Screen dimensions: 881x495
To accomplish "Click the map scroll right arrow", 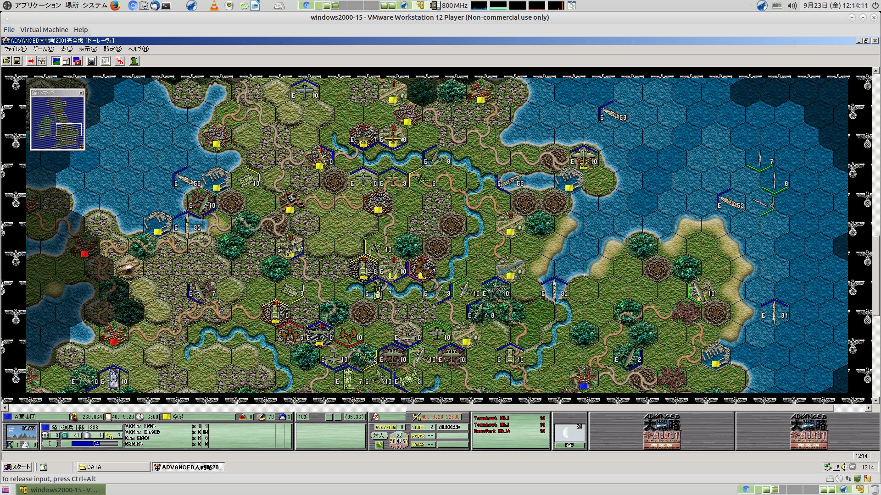I will point(869,407).
